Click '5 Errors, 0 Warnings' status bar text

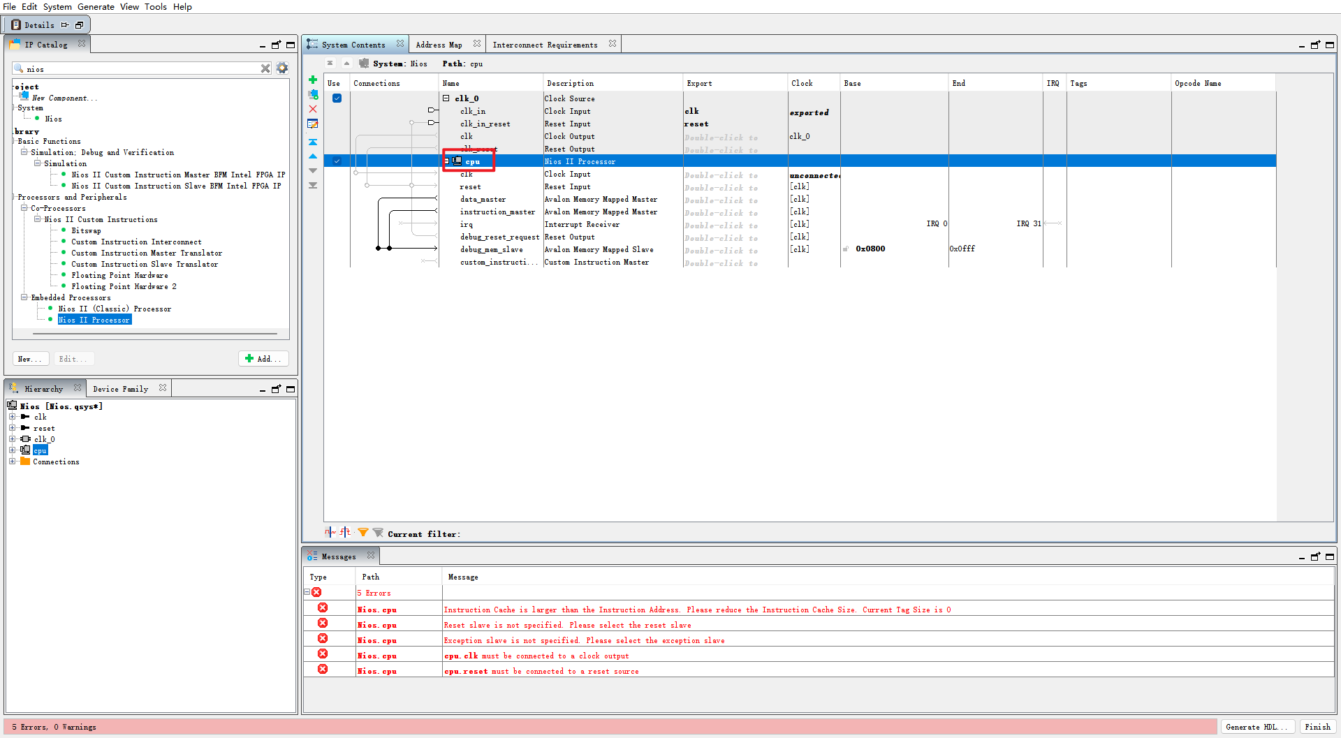[x=54, y=727]
